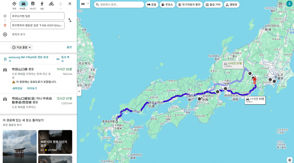Viewport: 294px width, 163px height.
Task: Open the keyboard input tools dropdown arrow
Action: pos(89,4)
